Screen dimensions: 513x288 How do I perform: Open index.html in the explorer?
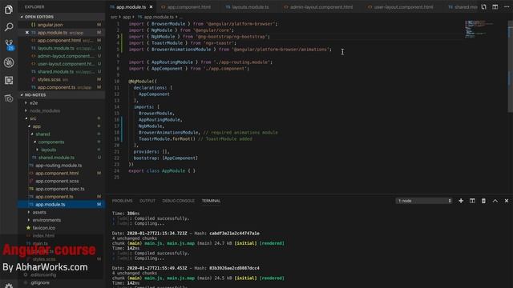(61, 236)
